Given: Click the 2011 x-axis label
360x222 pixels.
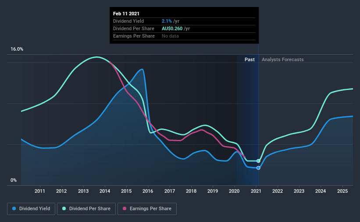Looking at the screenshot, I should coord(40,191).
